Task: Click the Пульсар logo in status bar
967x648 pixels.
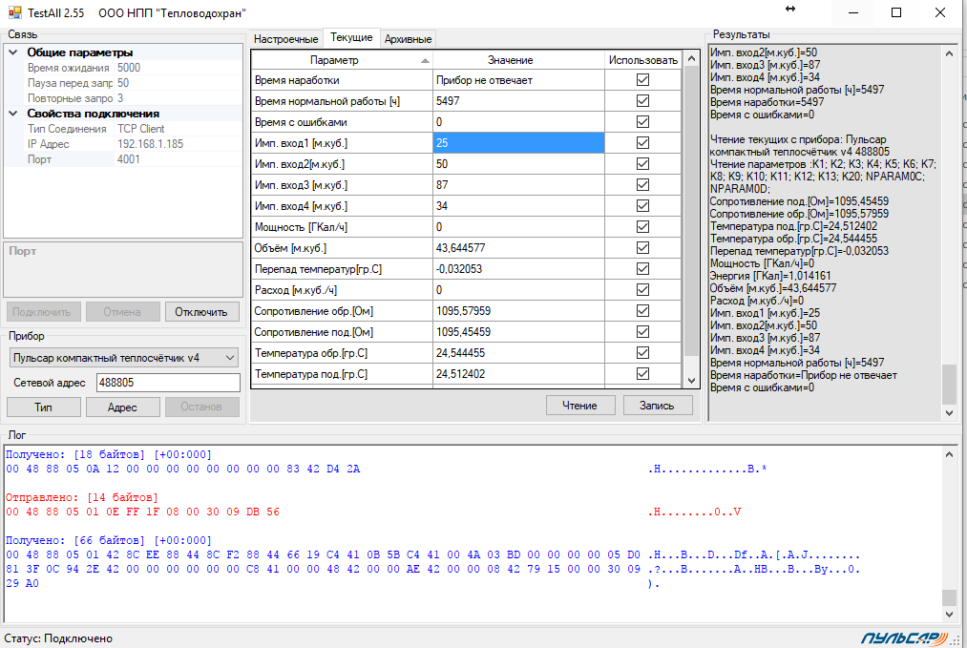Action: [x=903, y=638]
